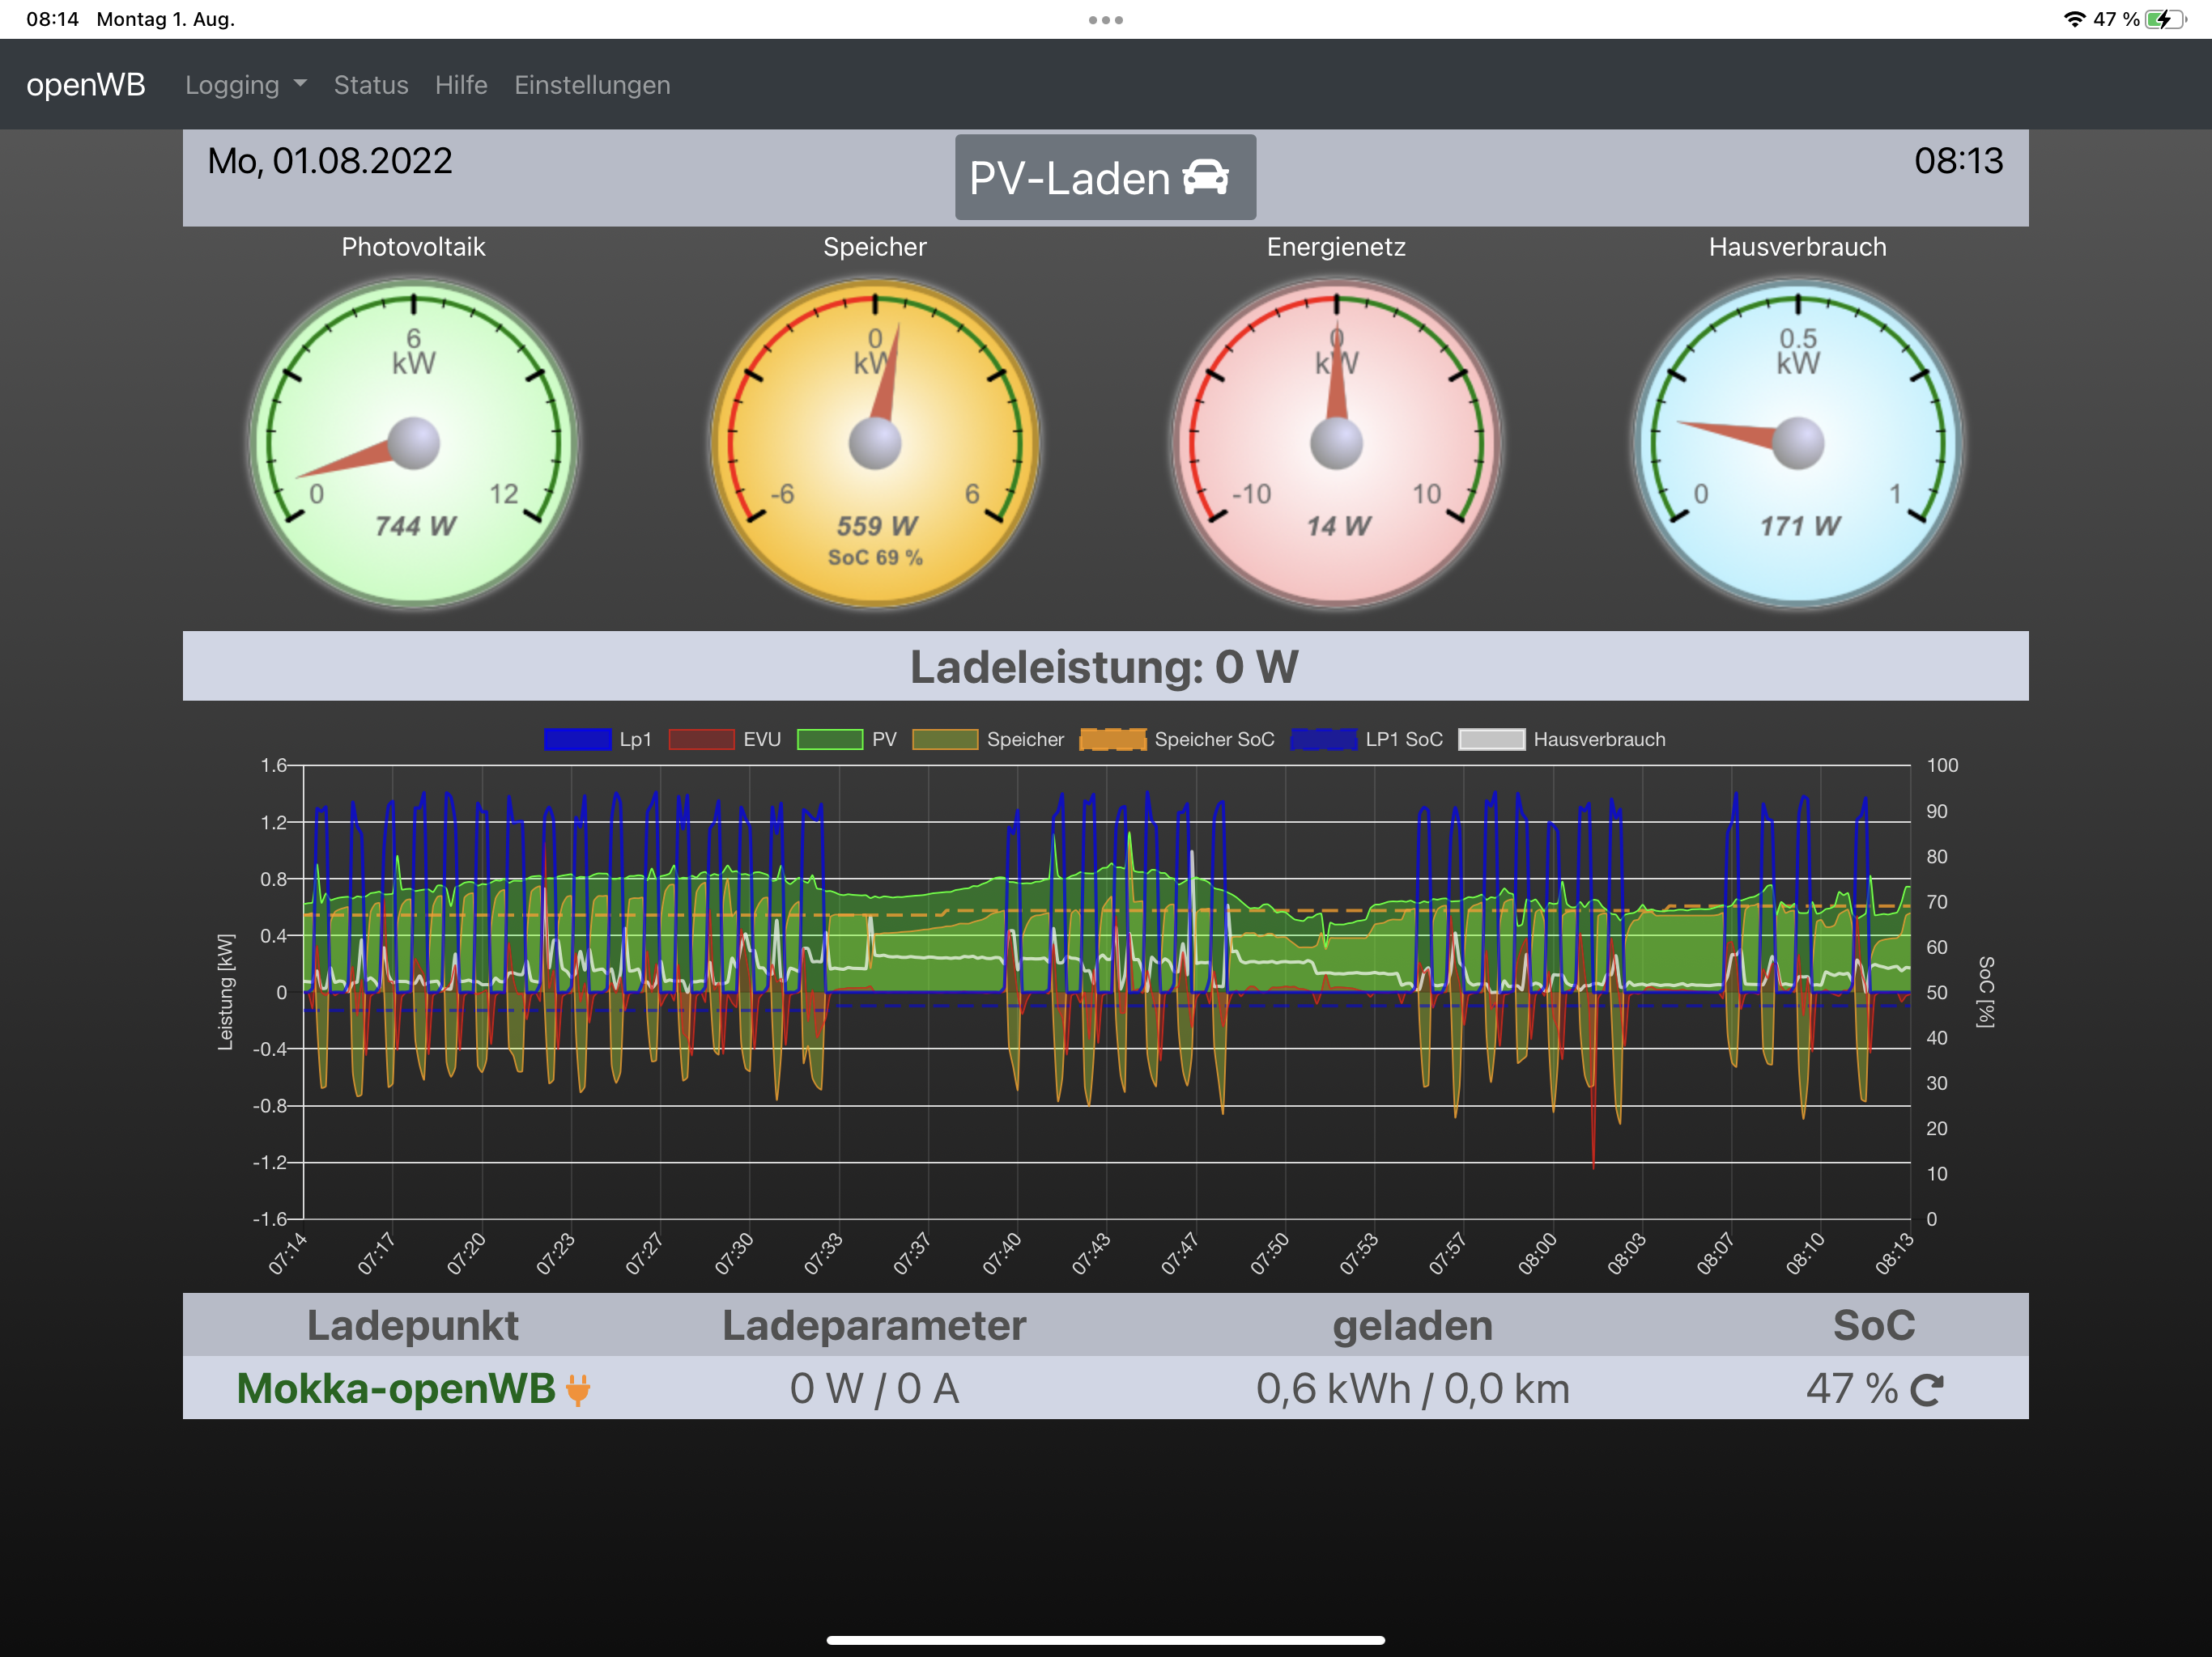Click the Energienetz gauge dial
2212x1657 pixels.
click(1336, 443)
